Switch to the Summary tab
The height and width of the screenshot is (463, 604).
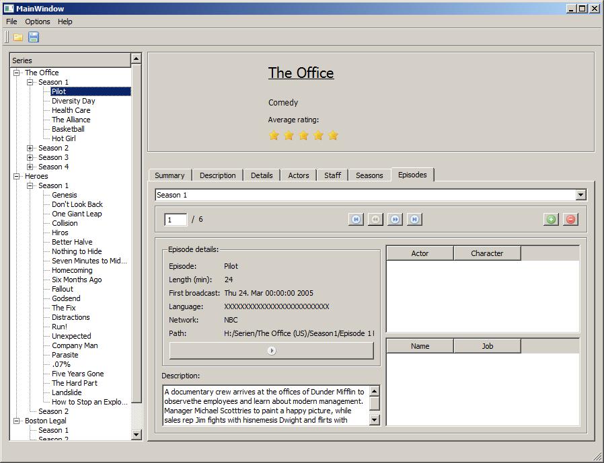coord(170,175)
